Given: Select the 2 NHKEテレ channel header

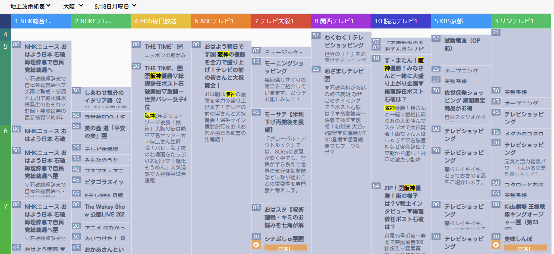Looking at the screenshot, I should [x=101, y=21].
